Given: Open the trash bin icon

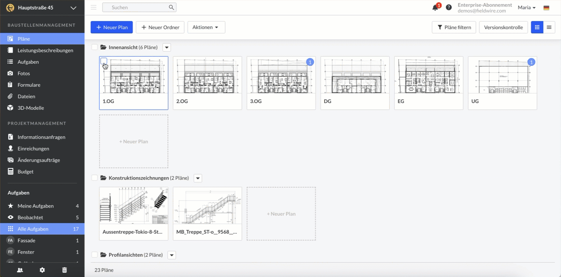Looking at the screenshot, I should [x=65, y=270].
